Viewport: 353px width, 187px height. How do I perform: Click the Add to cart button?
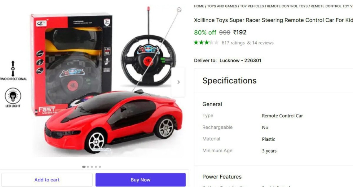(x=47, y=180)
